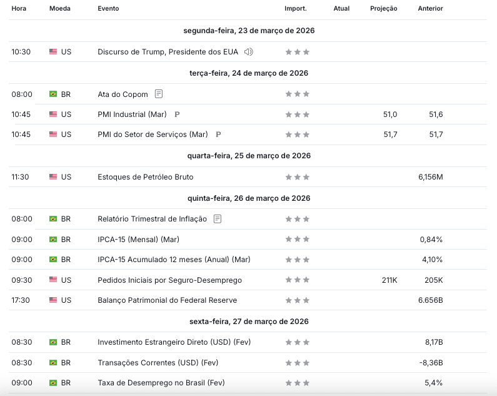Screen dimensions: 497x396
Task: Click the speaker icon beside Discurso de Trump
Action: click(x=249, y=52)
